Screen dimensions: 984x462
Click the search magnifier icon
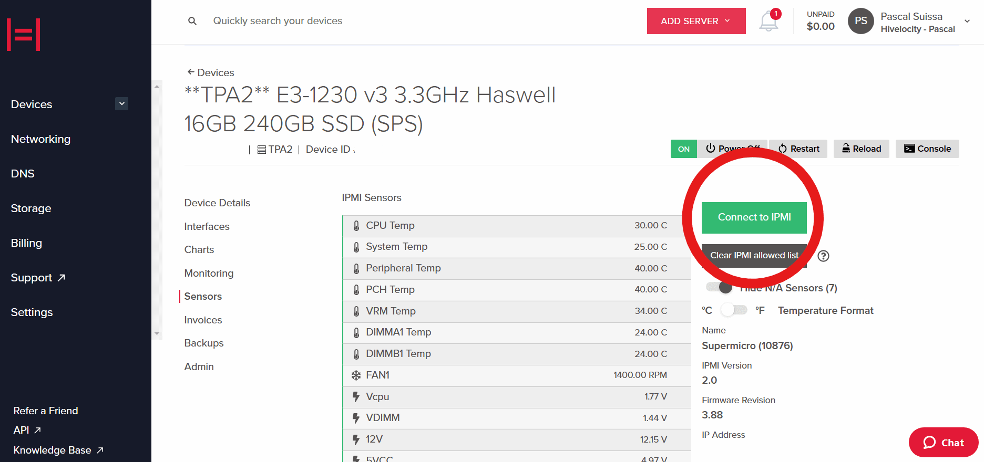point(192,21)
